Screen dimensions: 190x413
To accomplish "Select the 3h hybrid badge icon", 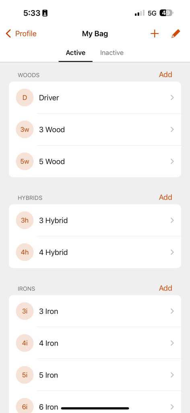I will pyautogui.click(x=25, y=220).
